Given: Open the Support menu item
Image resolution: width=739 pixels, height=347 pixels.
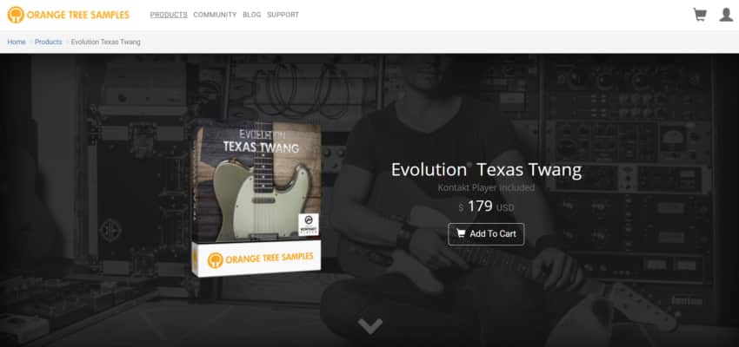Looking at the screenshot, I should 283,15.
